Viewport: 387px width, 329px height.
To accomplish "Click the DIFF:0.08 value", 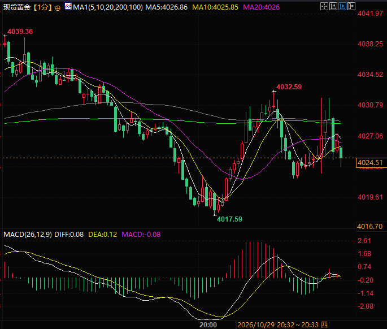I will (69, 235).
